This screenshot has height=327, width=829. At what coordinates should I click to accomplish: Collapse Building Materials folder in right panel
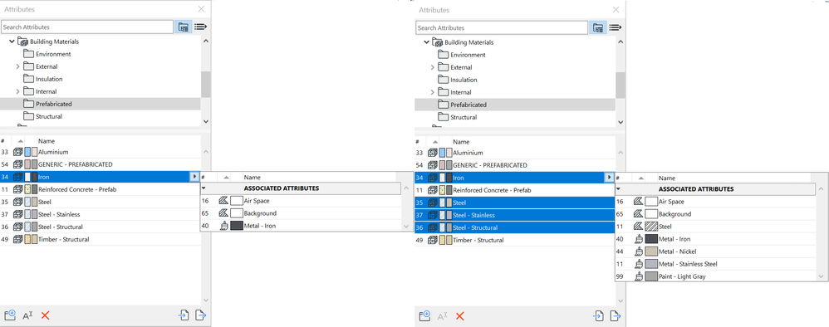click(x=427, y=42)
